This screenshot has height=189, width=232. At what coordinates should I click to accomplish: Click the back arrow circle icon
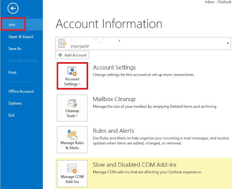click(13, 8)
